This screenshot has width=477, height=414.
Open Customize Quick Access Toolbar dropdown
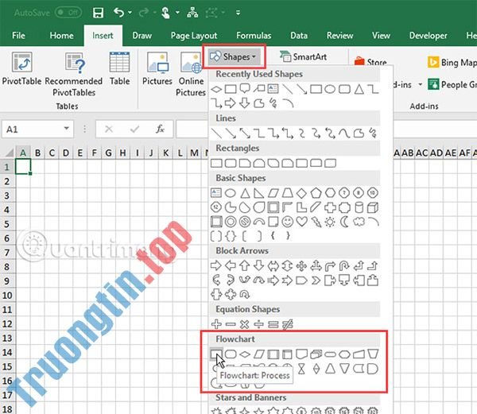(x=238, y=13)
